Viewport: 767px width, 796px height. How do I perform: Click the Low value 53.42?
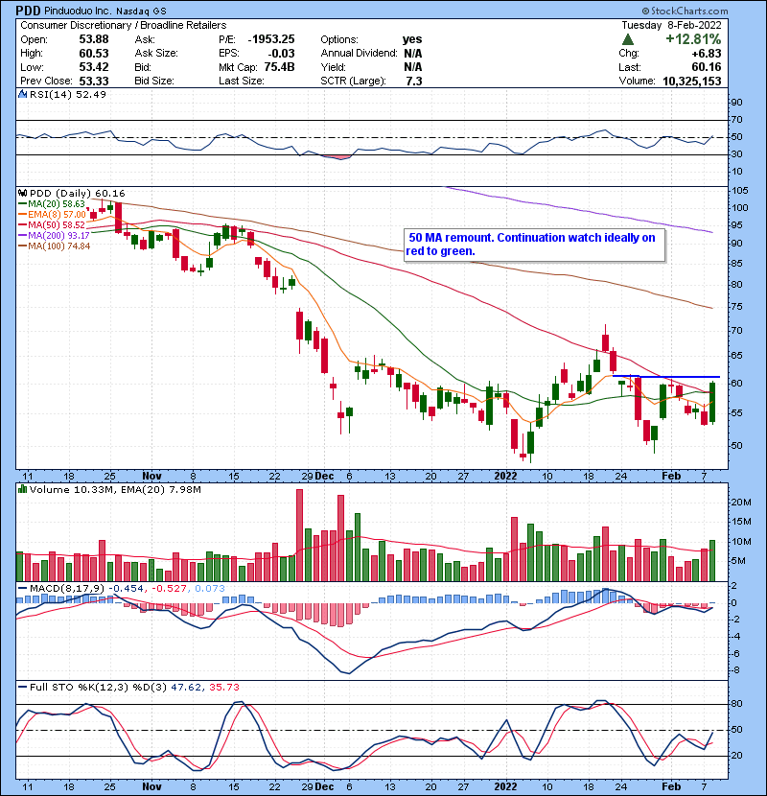click(94, 67)
